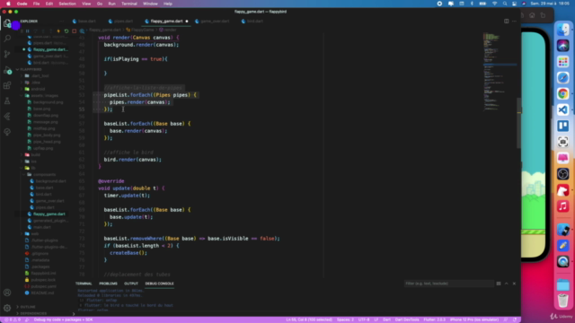575x323 pixels.
Task: Click the notifications bell in status bar
Action: pyautogui.click(x=515, y=319)
